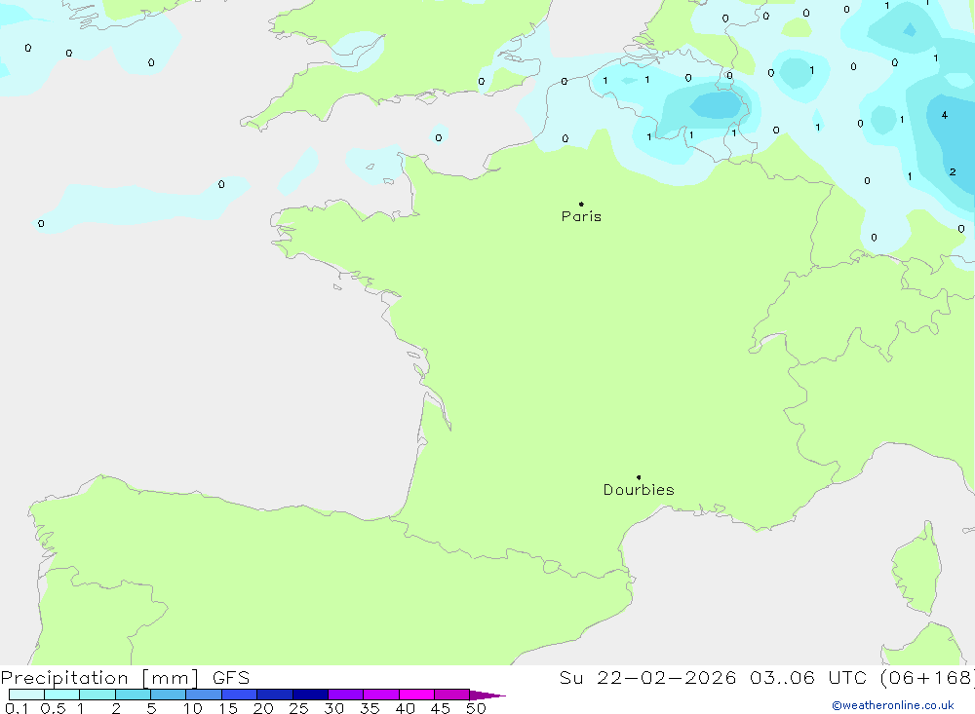Click the (06+168) forecast offset text
This screenshot has height=714, width=975.
pyautogui.click(x=927, y=678)
